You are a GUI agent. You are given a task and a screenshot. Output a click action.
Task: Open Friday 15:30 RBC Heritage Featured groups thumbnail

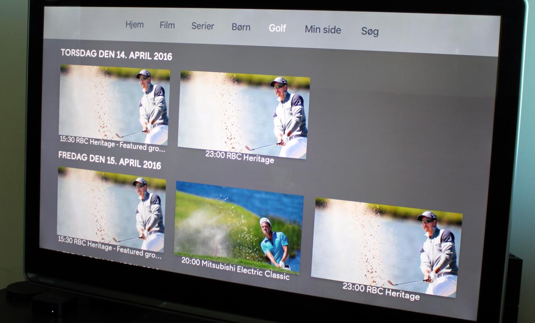[x=111, y=210]
